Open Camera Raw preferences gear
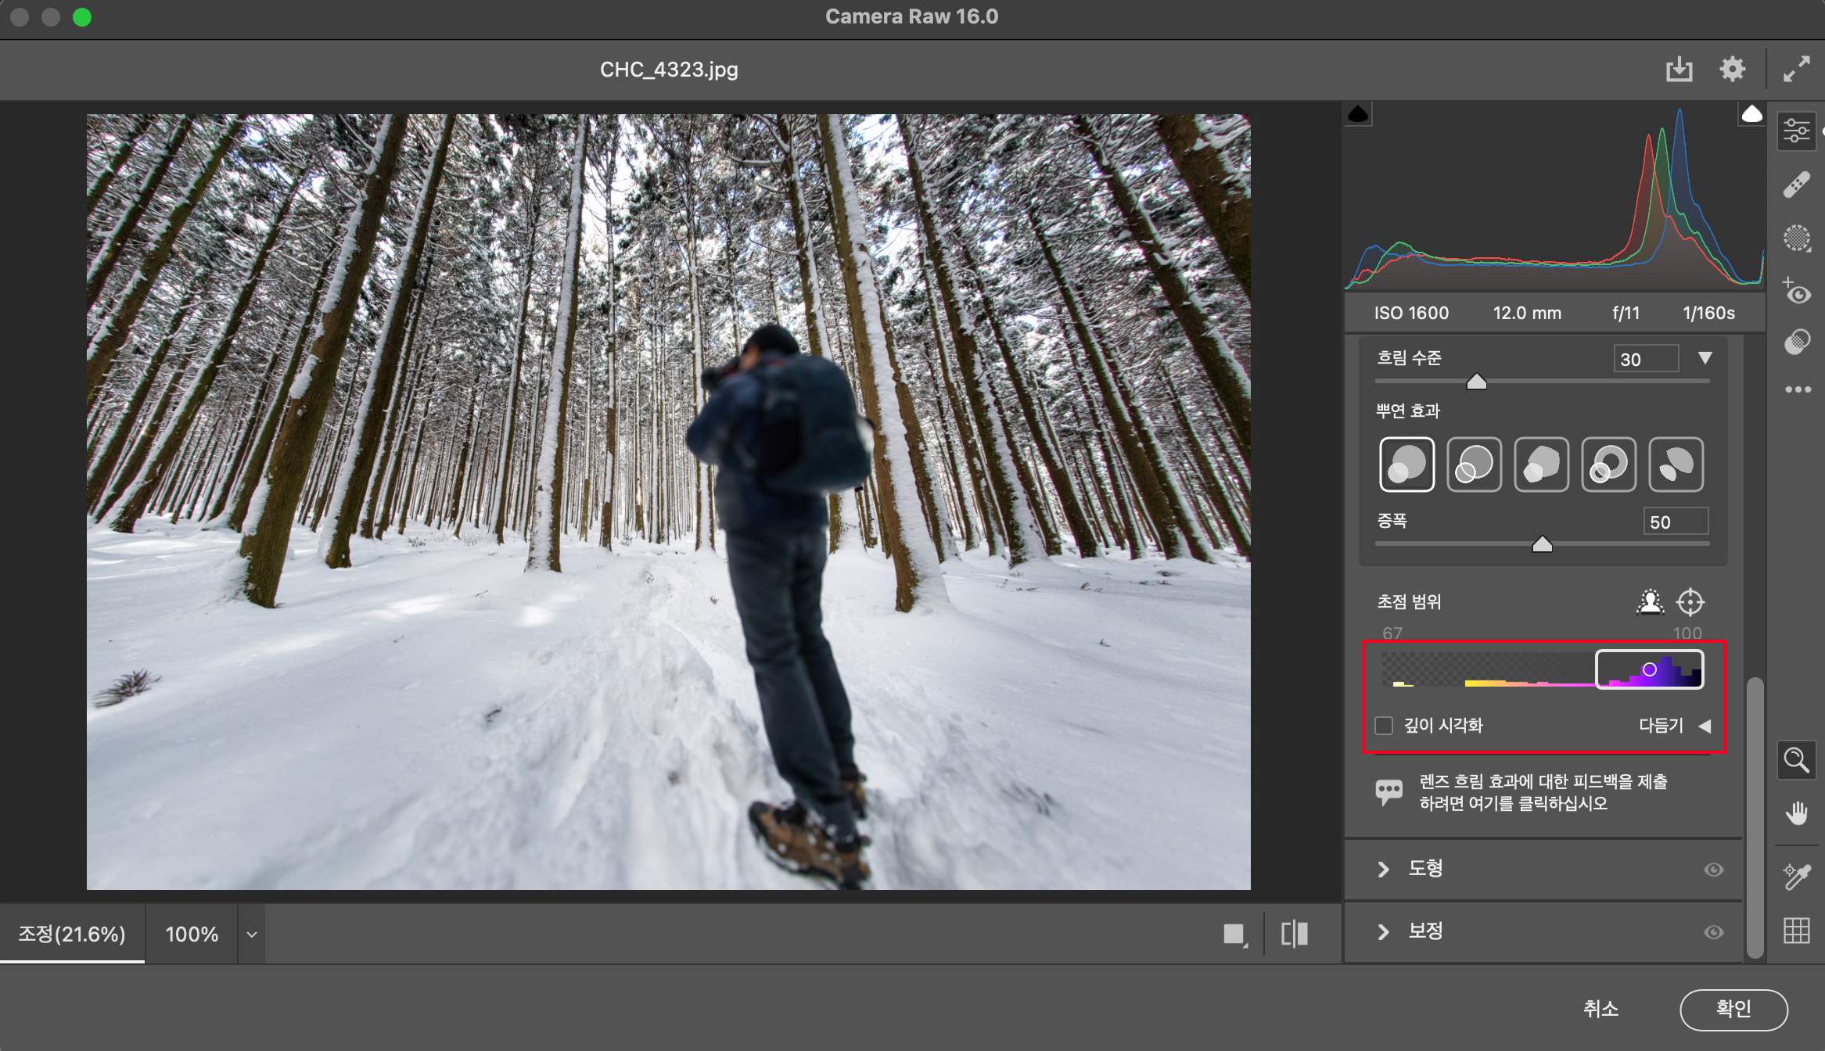The height and width of the screenshot is (1051, 1825). point(1732,70)
